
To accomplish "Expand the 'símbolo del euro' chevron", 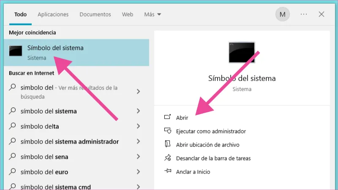I will (139, 172).
